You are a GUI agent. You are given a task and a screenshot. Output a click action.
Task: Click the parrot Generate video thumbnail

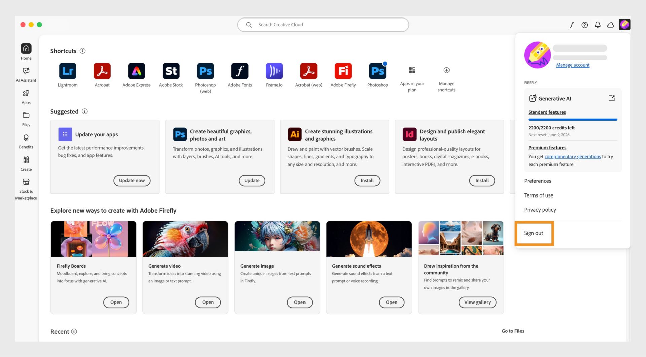pyautogui.click(x=185, y=239)
